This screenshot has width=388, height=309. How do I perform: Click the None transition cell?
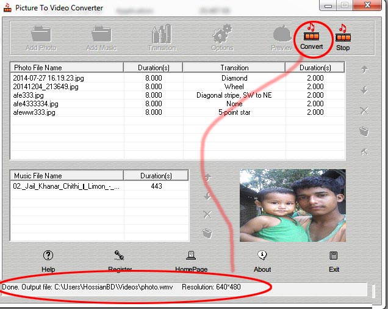tap(234, 104)
